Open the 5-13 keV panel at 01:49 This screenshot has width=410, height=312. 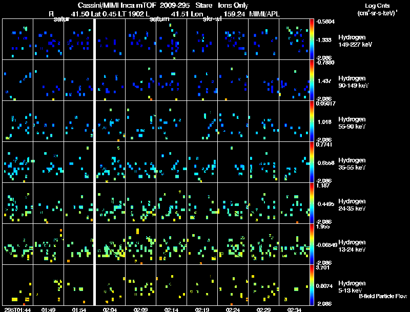[x=48, y=285]
